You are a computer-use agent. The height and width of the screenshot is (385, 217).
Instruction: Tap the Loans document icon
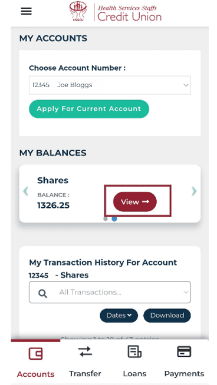134,351
